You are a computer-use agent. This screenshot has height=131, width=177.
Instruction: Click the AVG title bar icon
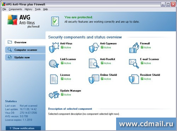(x=4, y=4)
